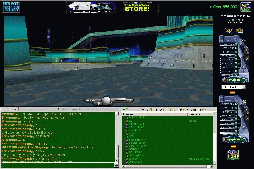Open the News icon
This screenshot has height=169, width=254.
tap(246, 7)
